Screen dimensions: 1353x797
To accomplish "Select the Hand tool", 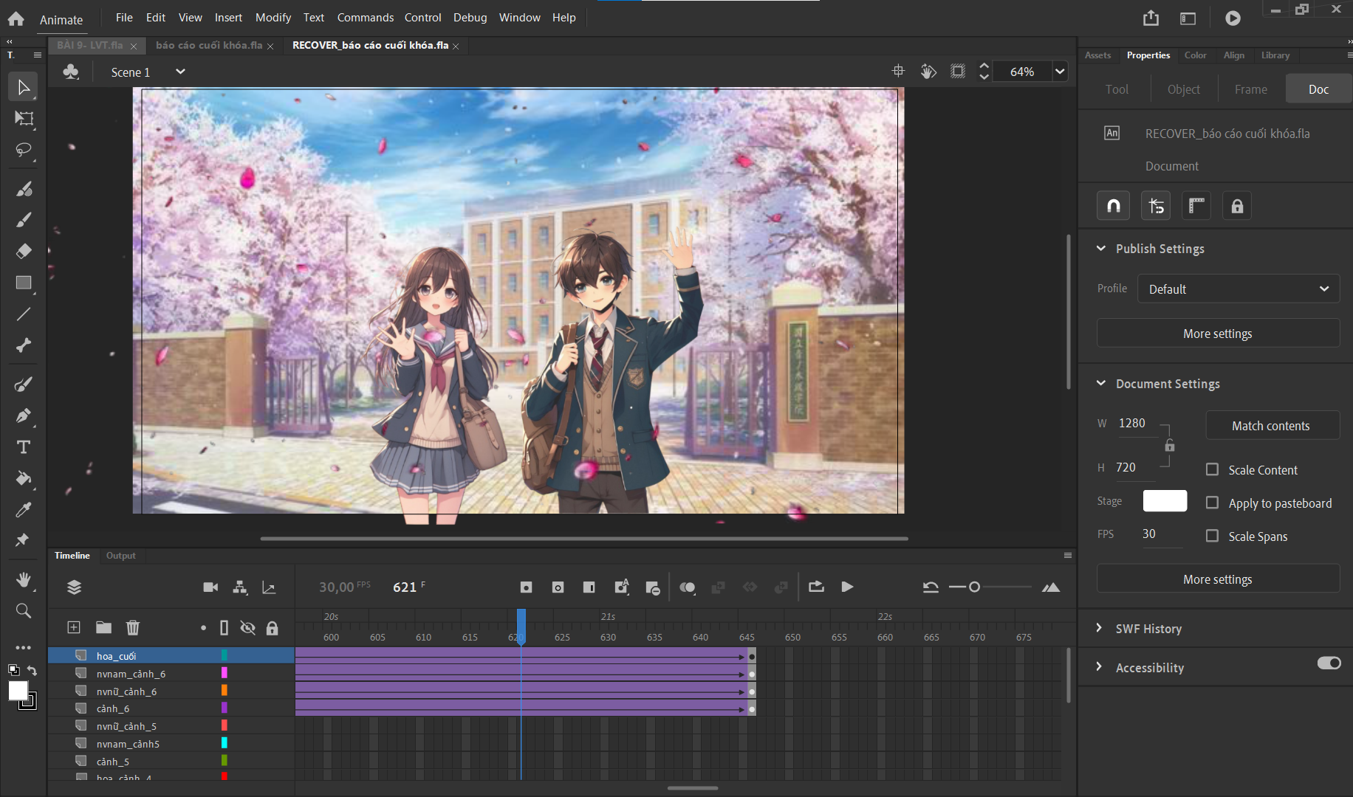I will pos(24,580).
